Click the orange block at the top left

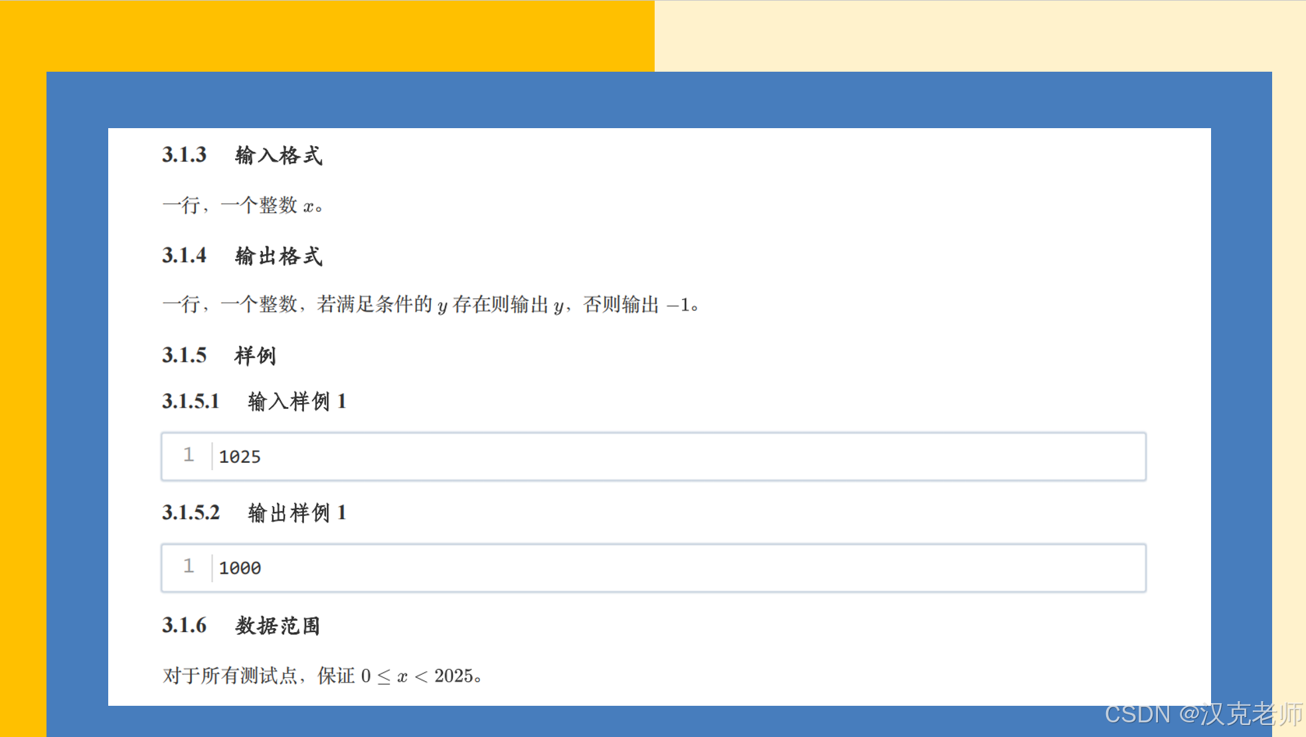click(x=325, y=35)
